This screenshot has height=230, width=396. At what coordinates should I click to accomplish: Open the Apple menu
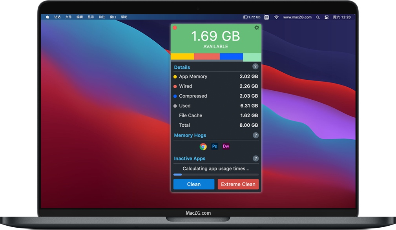(x=47, y=17)
